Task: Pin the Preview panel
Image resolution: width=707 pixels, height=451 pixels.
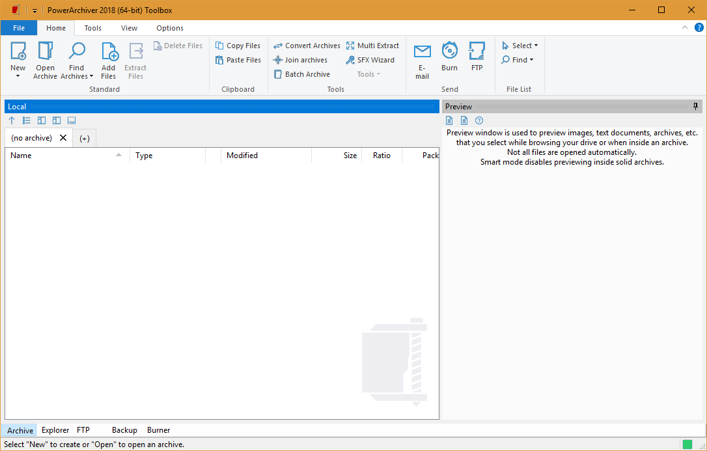Action: (x=696, y=106)
